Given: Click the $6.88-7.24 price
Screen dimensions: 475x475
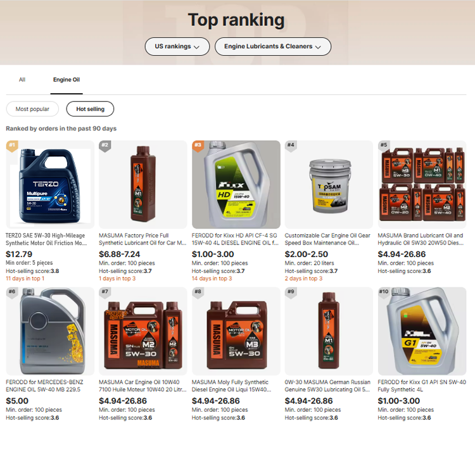Looking at the screenshot, I should (119, 254).
